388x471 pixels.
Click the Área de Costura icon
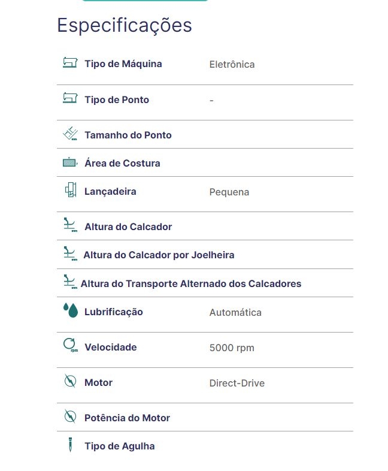[70, 162]
